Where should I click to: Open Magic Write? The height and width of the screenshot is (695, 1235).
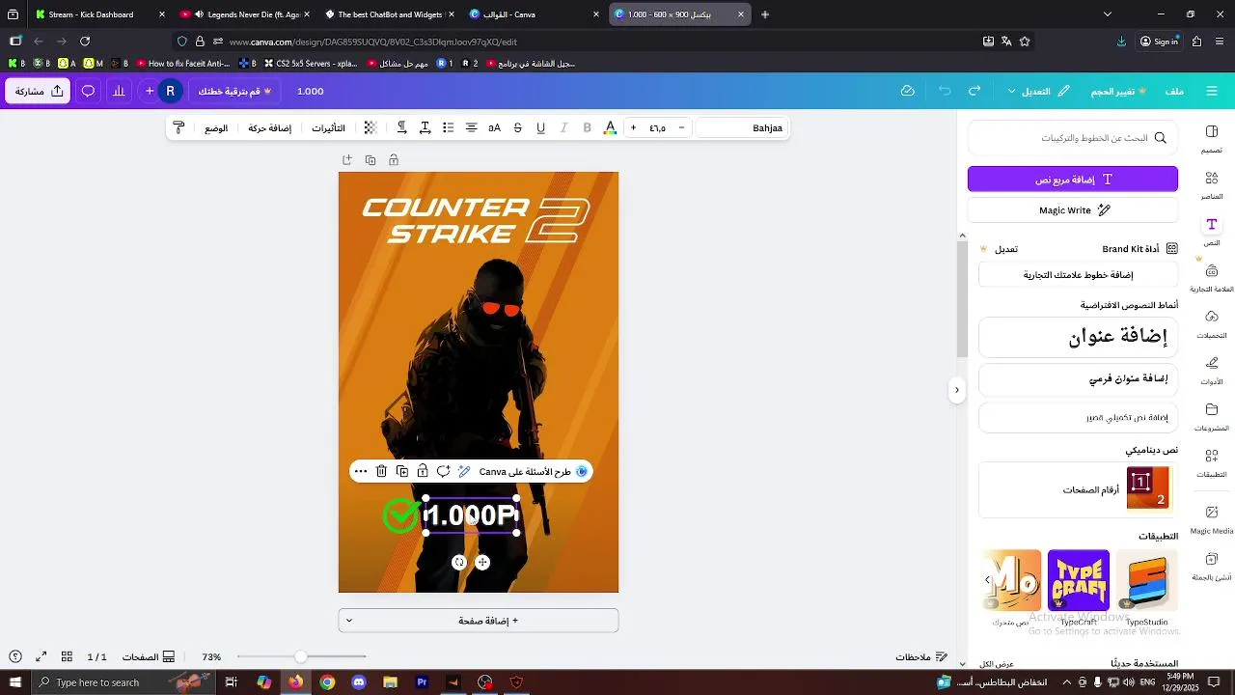click(x=1073, y=210)
